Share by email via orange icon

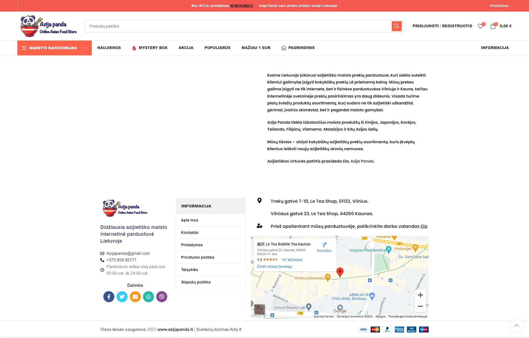(135, 297)
